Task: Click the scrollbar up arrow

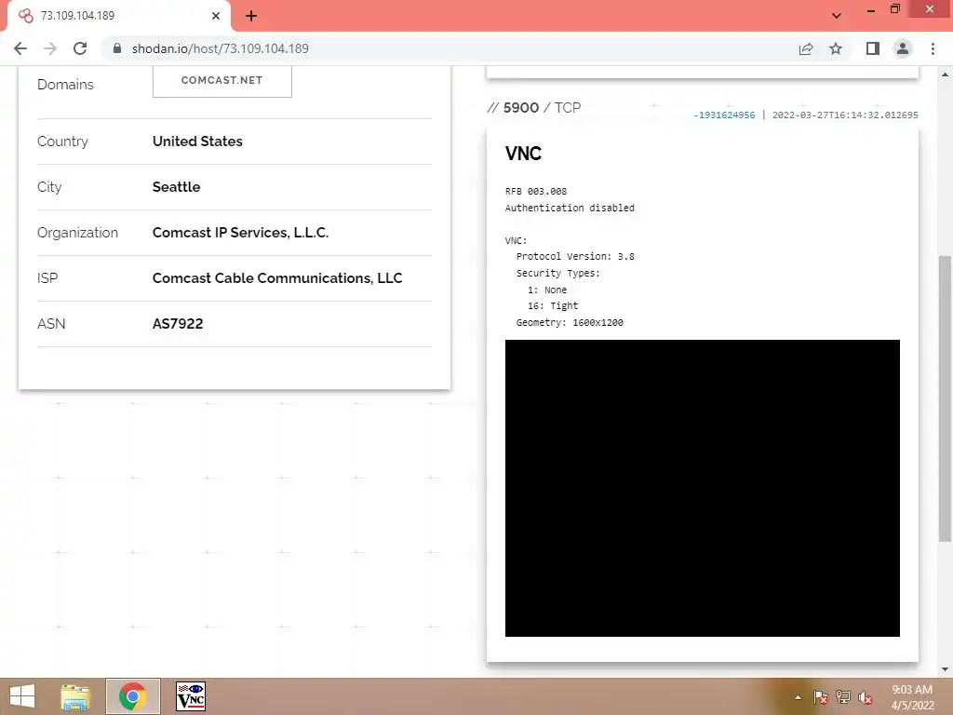Action: tap(945, 74)
